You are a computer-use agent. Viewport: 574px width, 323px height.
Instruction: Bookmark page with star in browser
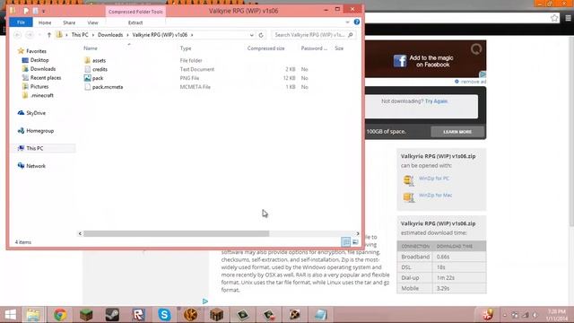[554, 18]
